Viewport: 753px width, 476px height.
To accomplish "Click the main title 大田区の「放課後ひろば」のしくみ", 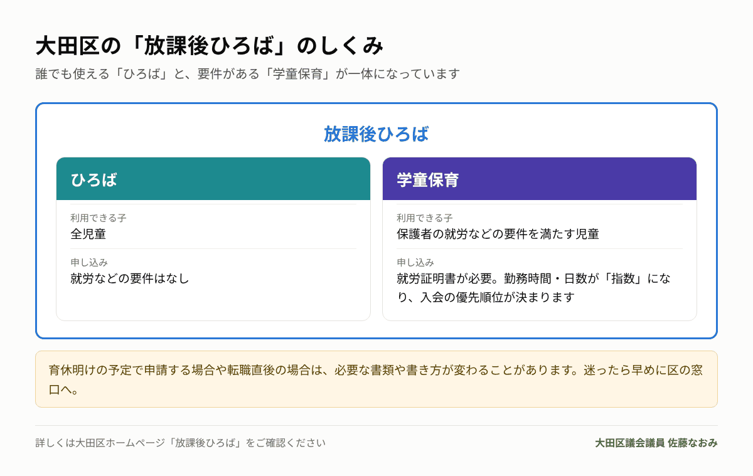I will pyautogui.click(x=209, y=46).
